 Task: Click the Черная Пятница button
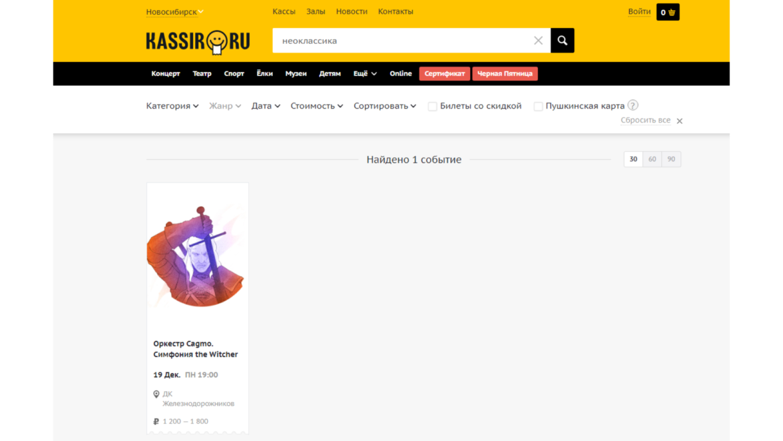(505, 73)
